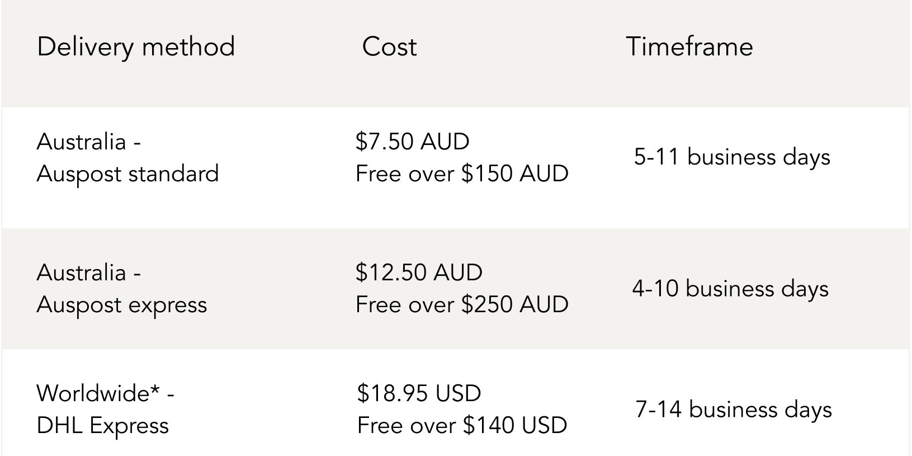Click the $18.95 USD shipping cost

[x=419, y=393]
